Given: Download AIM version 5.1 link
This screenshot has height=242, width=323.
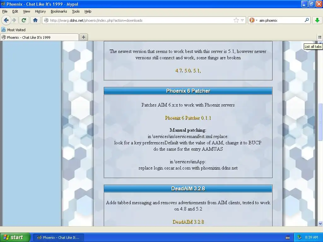Looking at the screenshot, I should [197, 71].
